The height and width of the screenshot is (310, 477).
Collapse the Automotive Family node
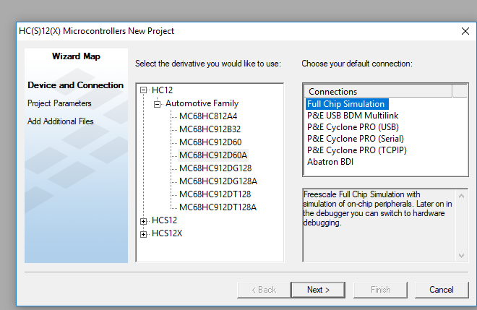point(158,104)
